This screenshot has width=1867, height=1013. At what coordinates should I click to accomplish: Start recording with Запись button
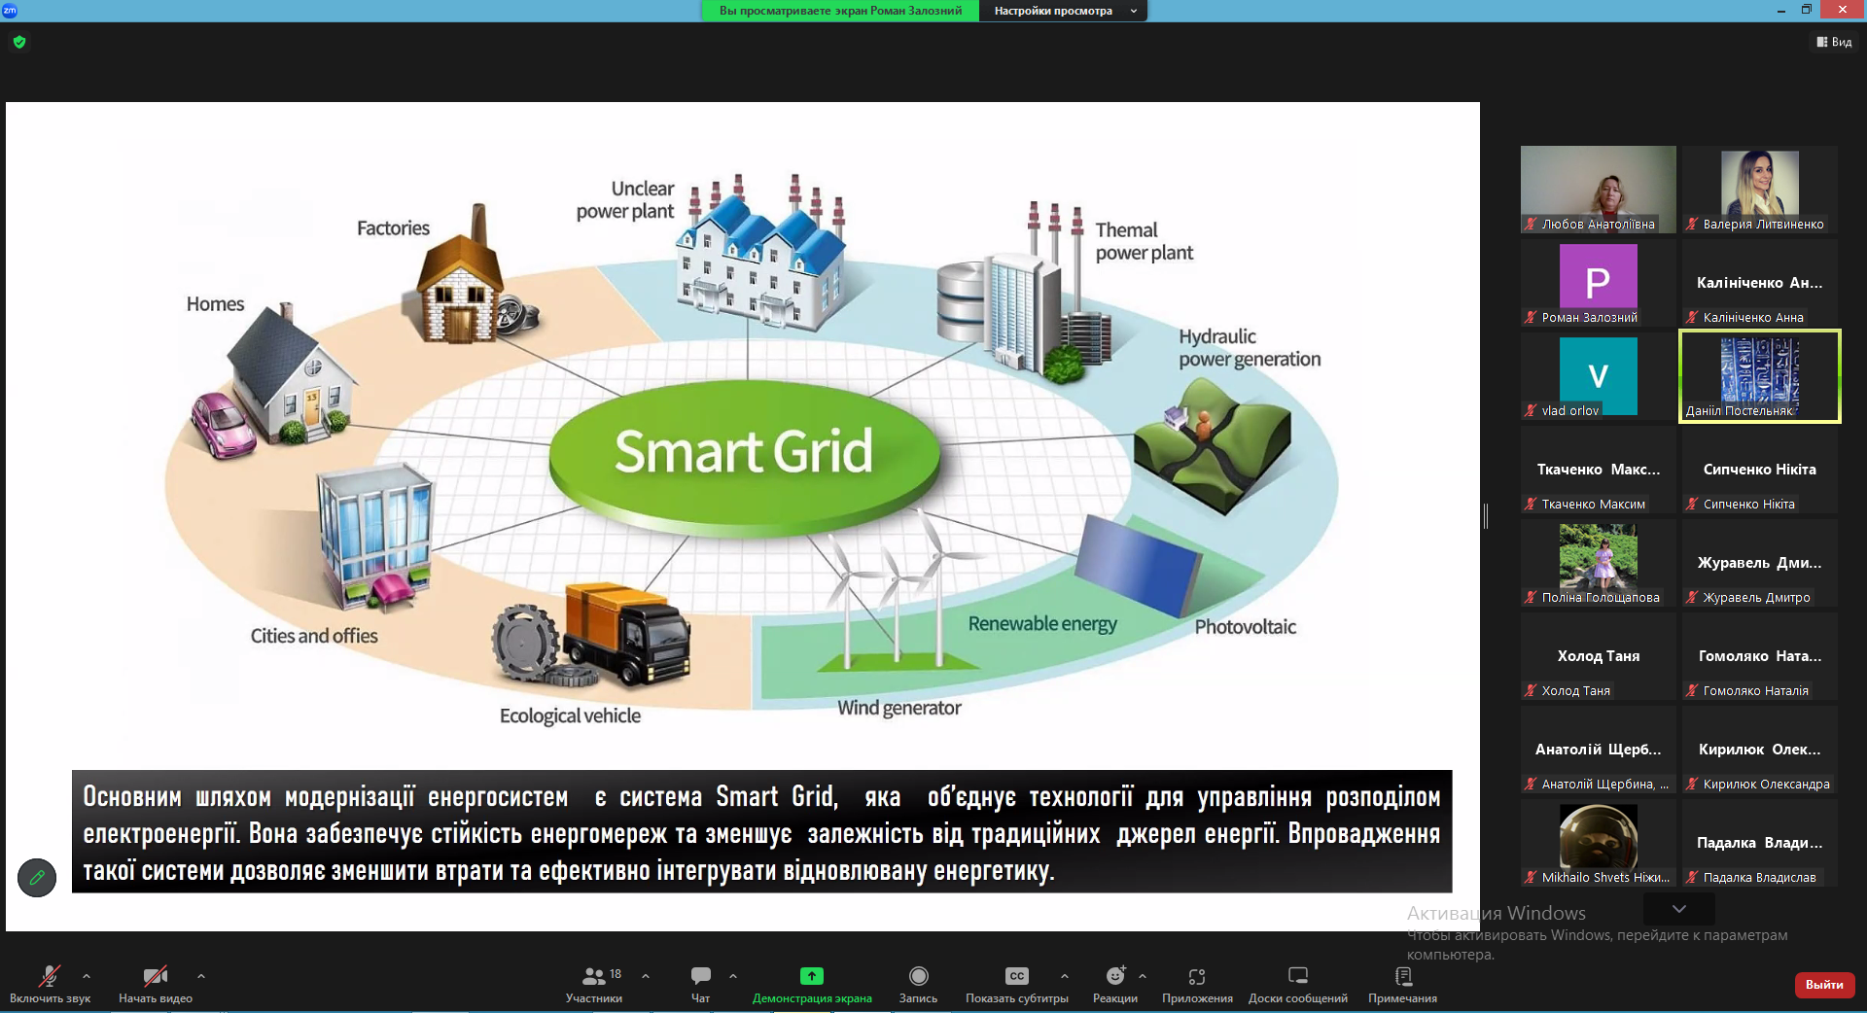[x=918, y=984]
